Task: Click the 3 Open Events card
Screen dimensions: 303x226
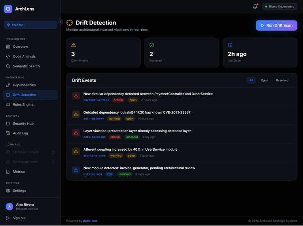Action: 103,52
